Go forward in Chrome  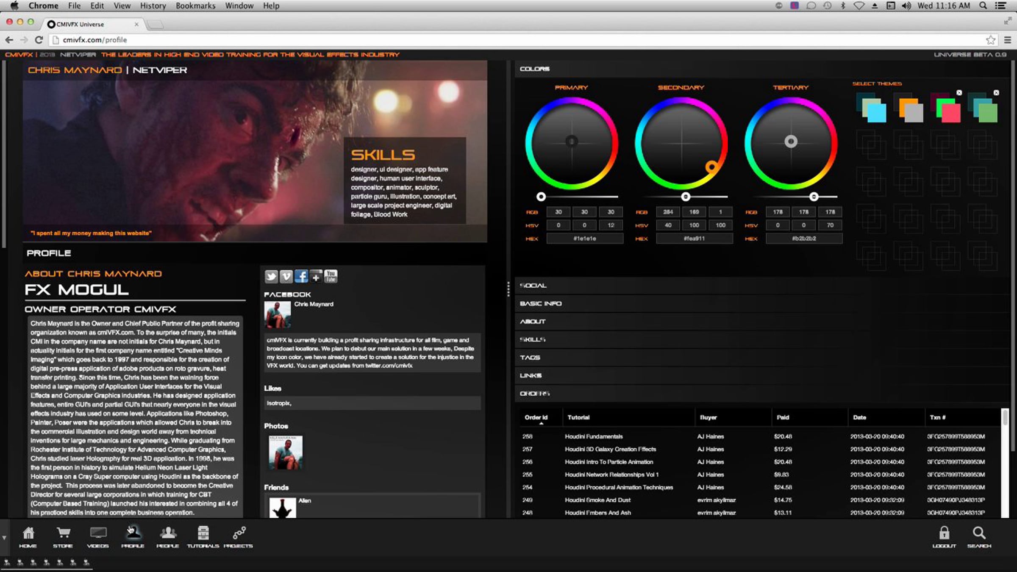coord(24,40)
